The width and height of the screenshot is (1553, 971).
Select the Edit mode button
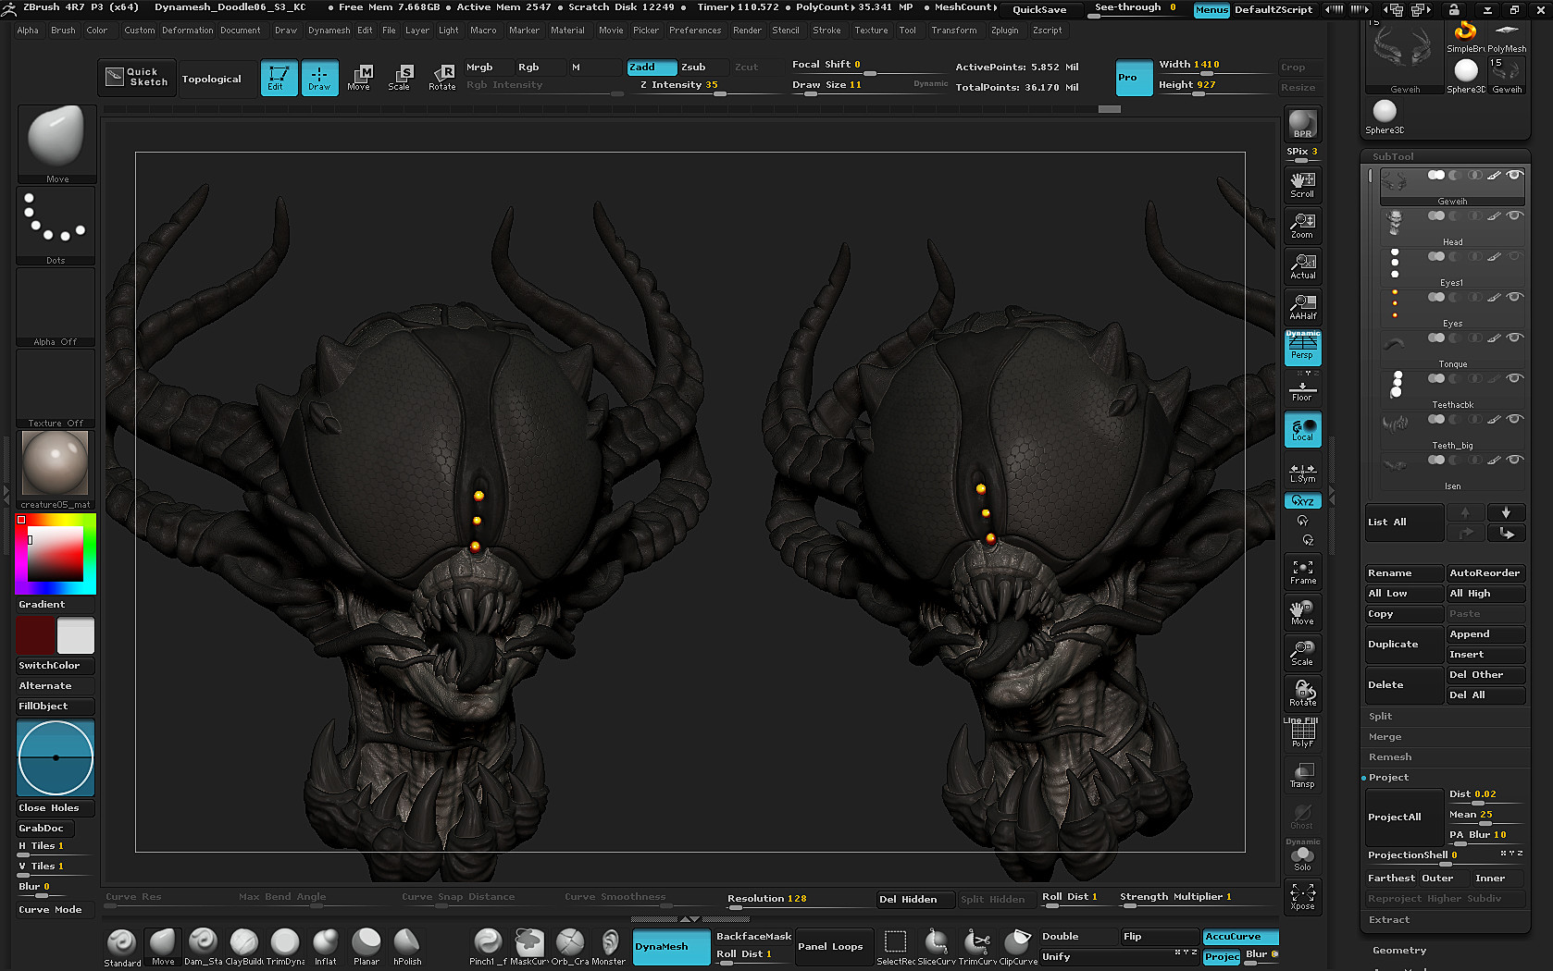[x=278, y=78]
